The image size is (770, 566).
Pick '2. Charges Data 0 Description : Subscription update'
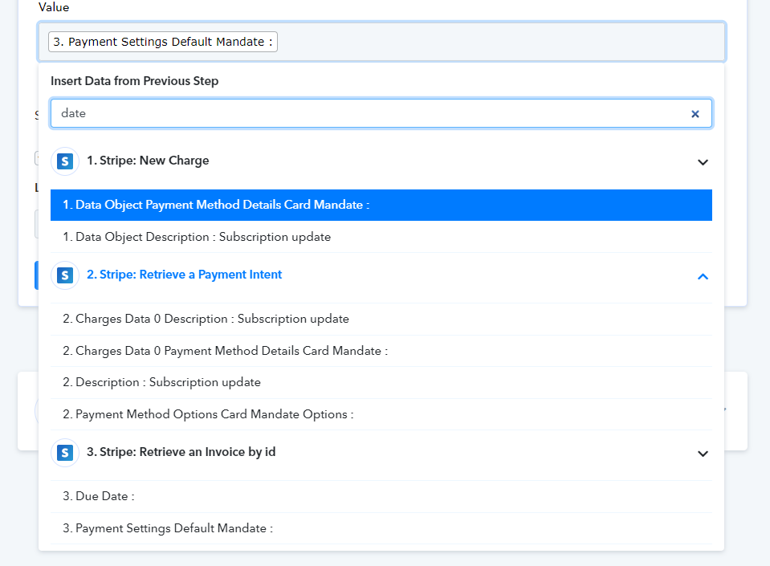(381, 319)
